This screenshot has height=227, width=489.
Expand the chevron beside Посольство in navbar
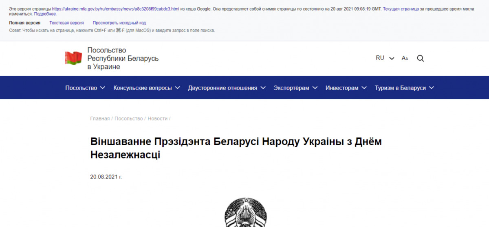103,88
